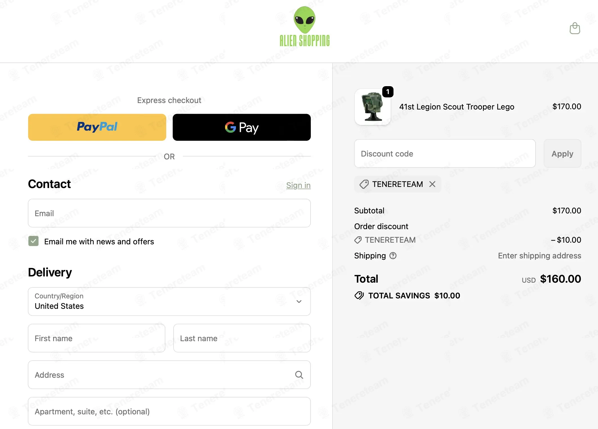This screenshot has height=429, width=598.
Task: Pay with PayPal express checkout
Action: [x=97, y=127]
